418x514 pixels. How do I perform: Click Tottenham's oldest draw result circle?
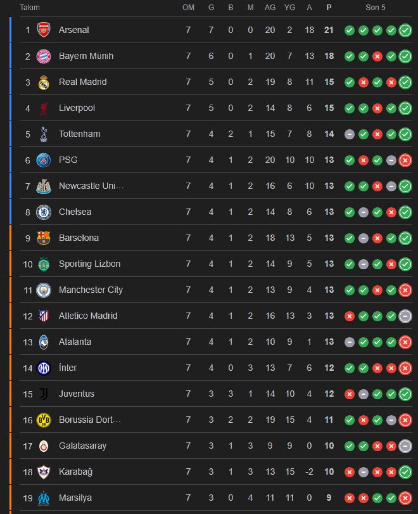pos(349,134)
